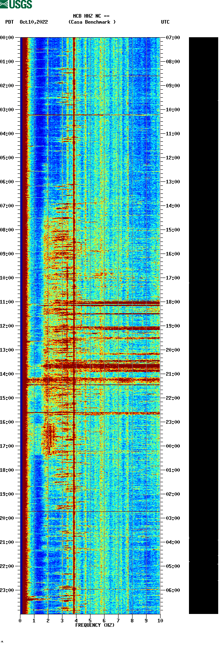This screenshot has width=221, height=646.
Task: Click the 'PDT' timezone label
Action: [x=10, y=22]
